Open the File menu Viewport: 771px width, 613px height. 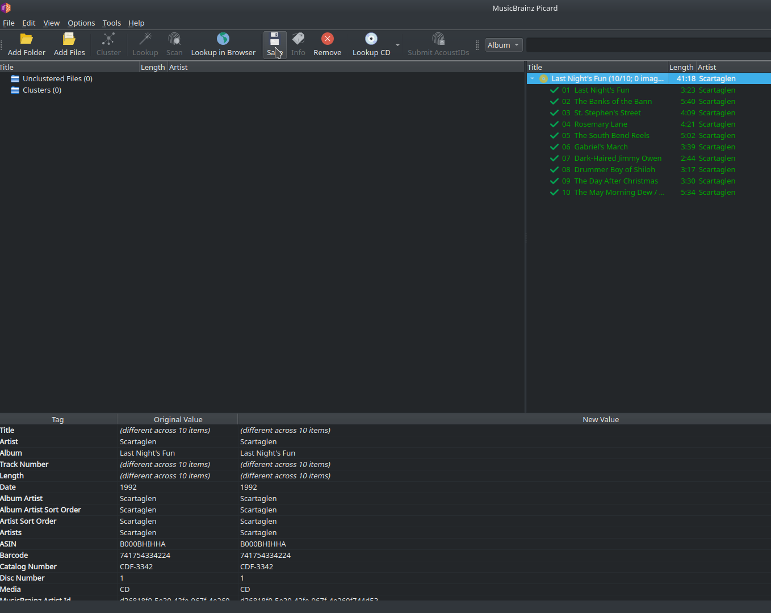[x=9, y=23]
